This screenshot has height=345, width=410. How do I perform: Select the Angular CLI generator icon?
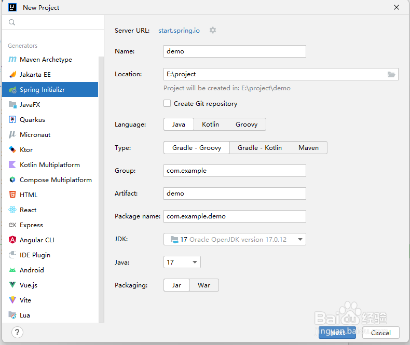12,240
